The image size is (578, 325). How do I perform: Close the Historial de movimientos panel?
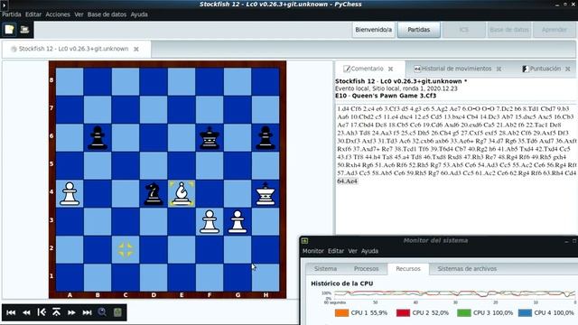(499, 69)
